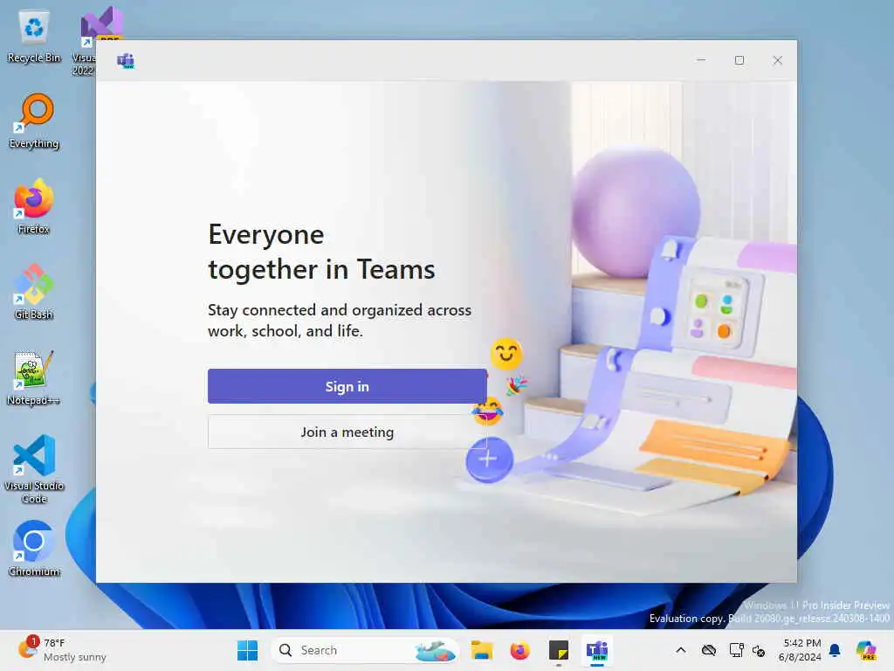Select the Git Bash desktop shortcut

pyautogui.click(x=34, y=292)
